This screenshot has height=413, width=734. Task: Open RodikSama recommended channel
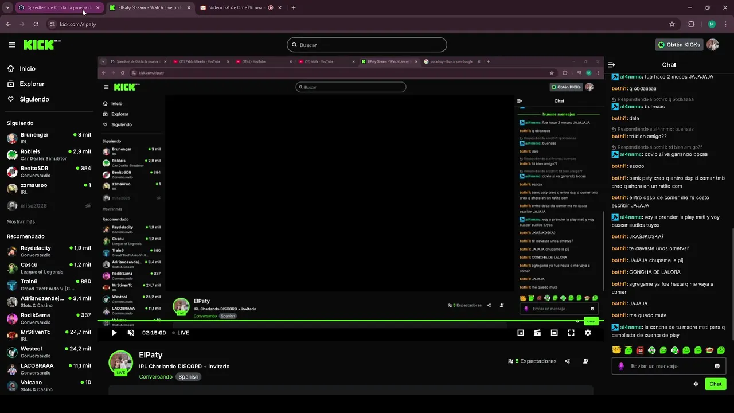pyautogui.click(x=49, y=318)
